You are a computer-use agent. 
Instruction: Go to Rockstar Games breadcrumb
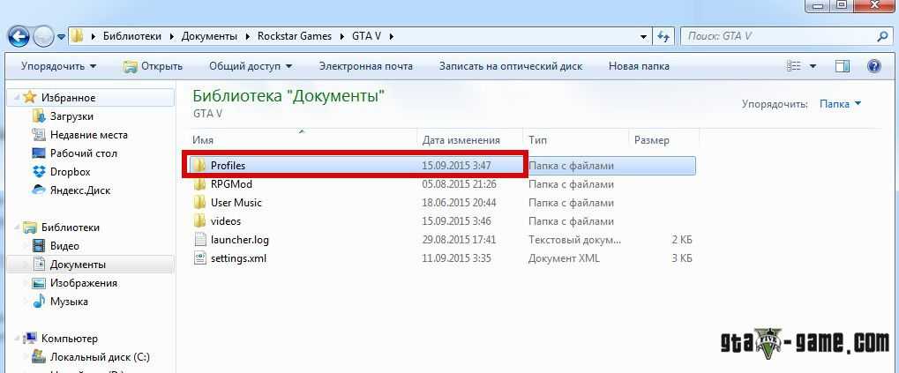(295, 36)
